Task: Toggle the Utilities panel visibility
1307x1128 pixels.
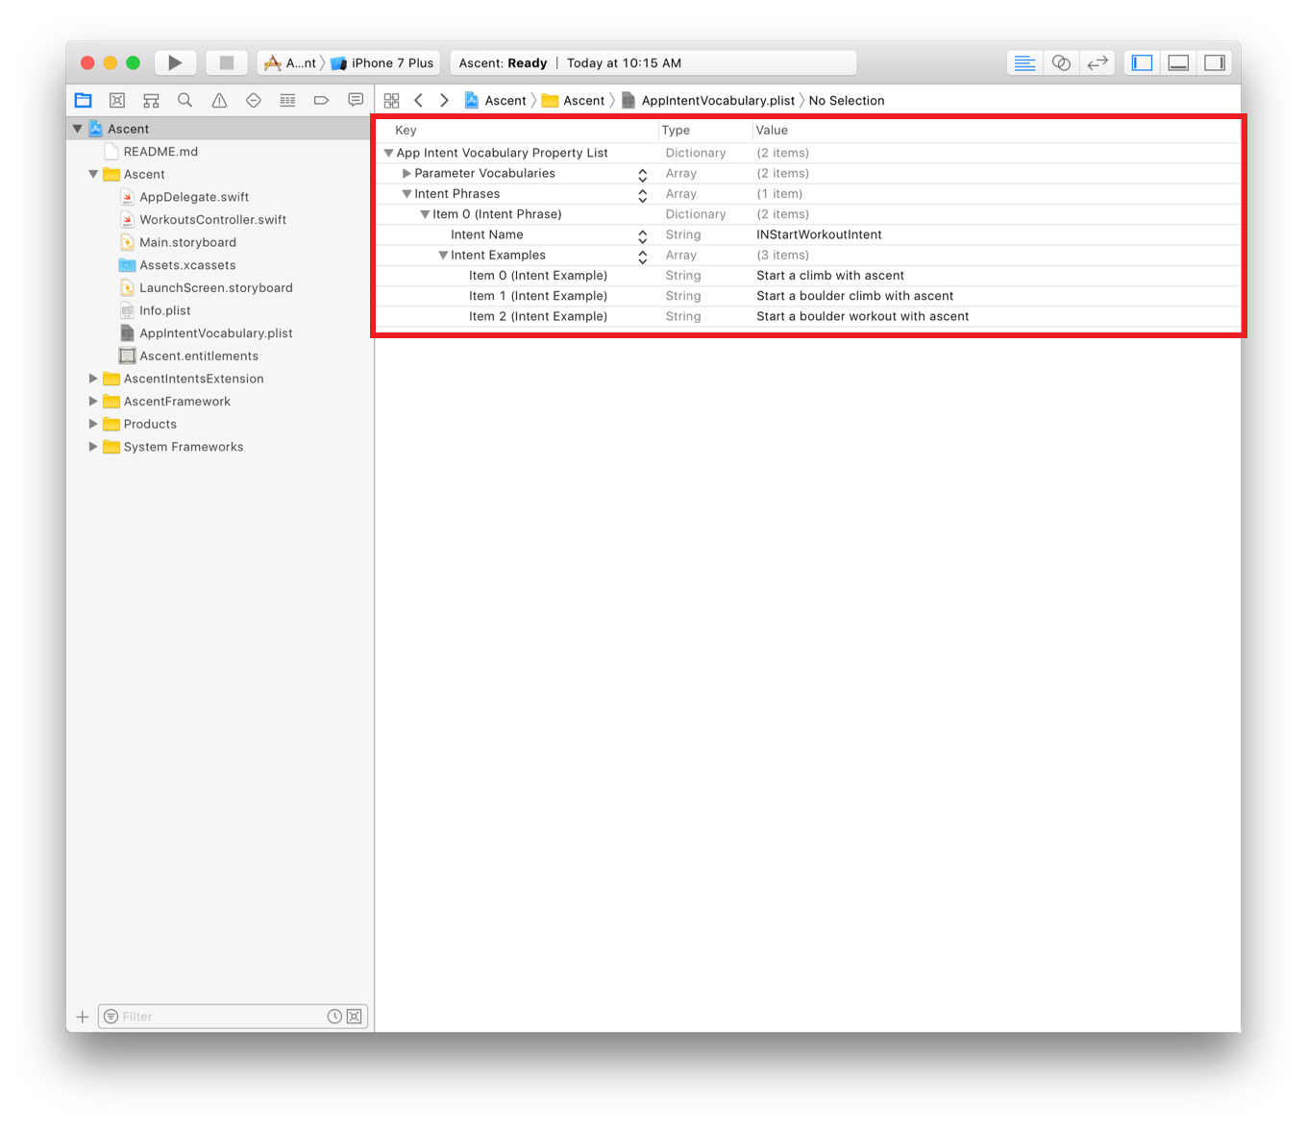Action: pos(1215,61)
